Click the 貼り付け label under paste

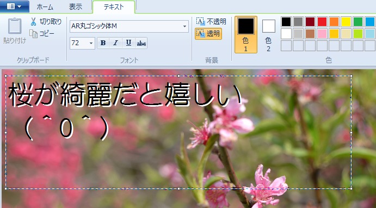click(15, 41)
